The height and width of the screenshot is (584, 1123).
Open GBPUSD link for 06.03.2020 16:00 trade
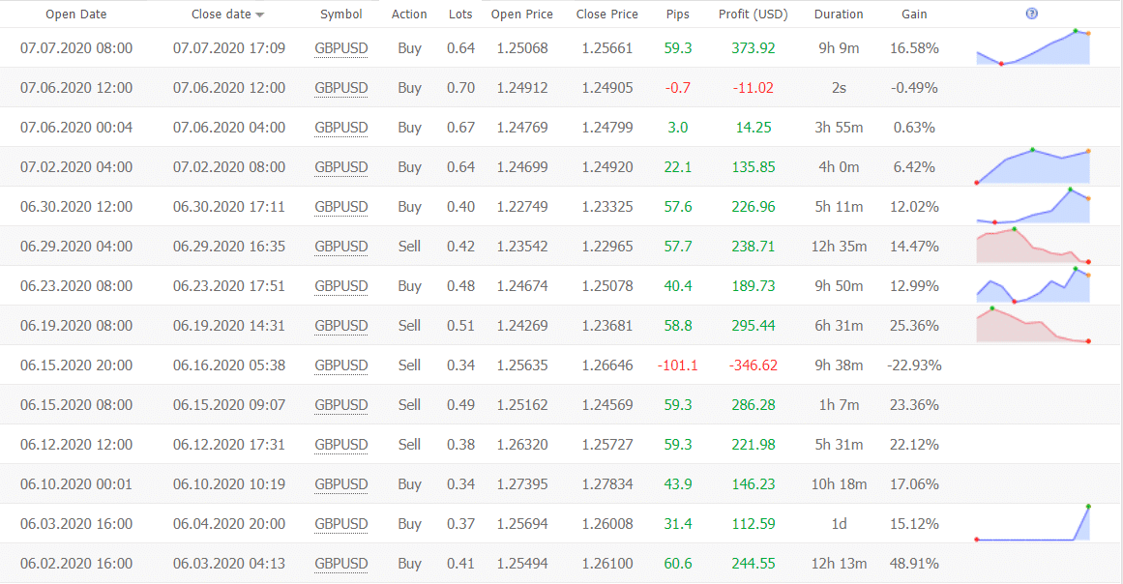(x=340, y=524)
